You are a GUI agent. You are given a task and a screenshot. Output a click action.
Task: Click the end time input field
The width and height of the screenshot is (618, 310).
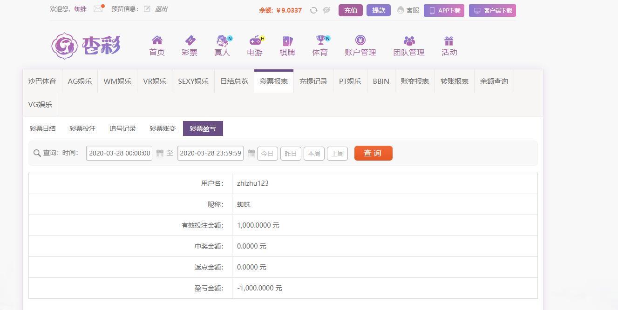tap(211, 153)
